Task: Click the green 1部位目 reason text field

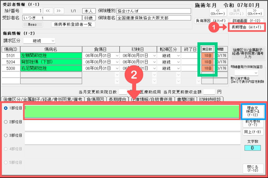Action: (x=132, y=111)
